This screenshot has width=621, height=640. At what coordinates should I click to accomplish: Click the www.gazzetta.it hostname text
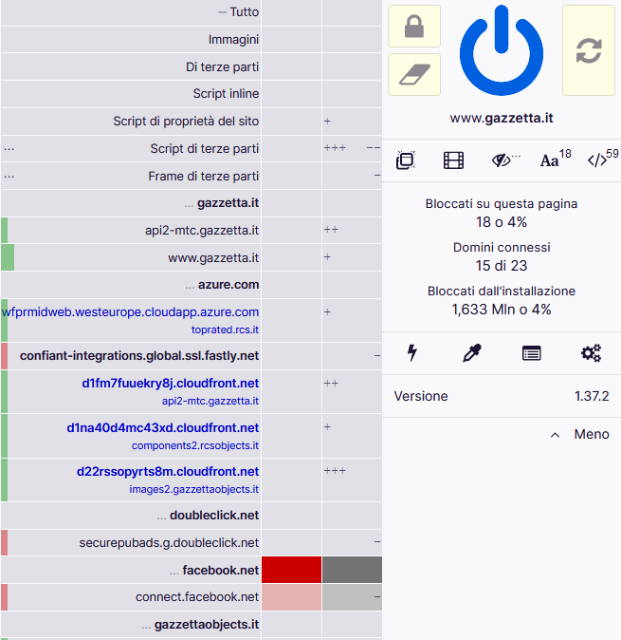pos(502,118)
